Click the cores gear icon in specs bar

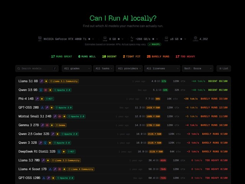pos(196,38)
